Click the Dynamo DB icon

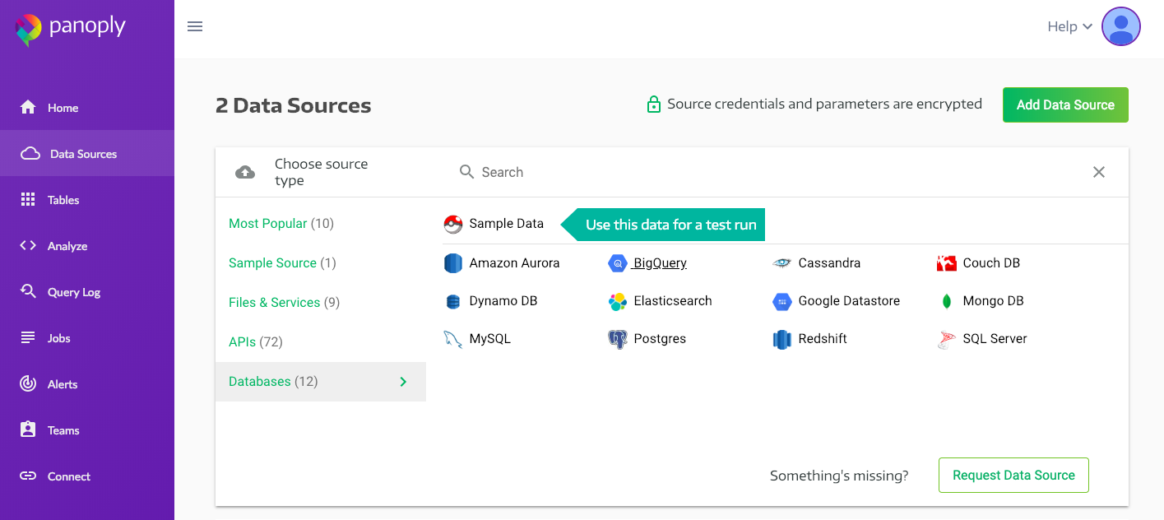point(453,301)
